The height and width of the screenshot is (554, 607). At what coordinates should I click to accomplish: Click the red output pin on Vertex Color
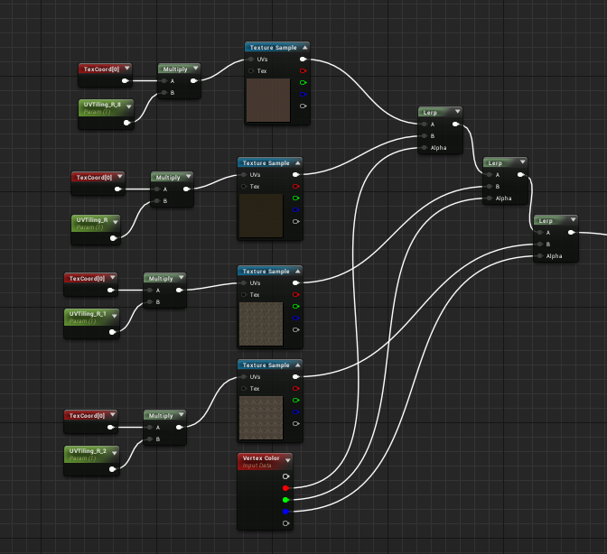285,488
